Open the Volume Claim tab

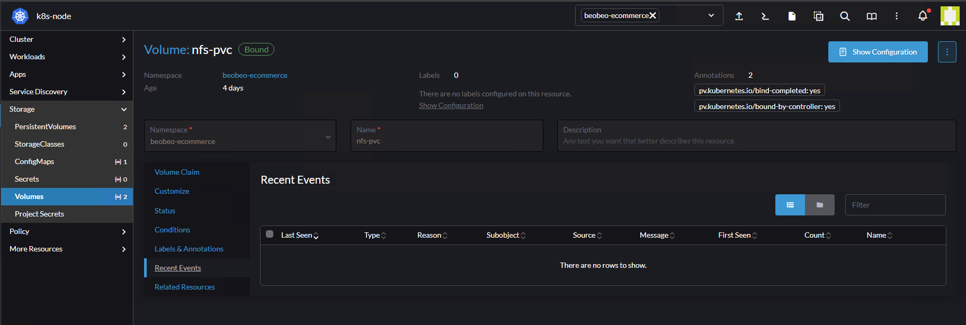pyautogui.click(x=177, y=172)
